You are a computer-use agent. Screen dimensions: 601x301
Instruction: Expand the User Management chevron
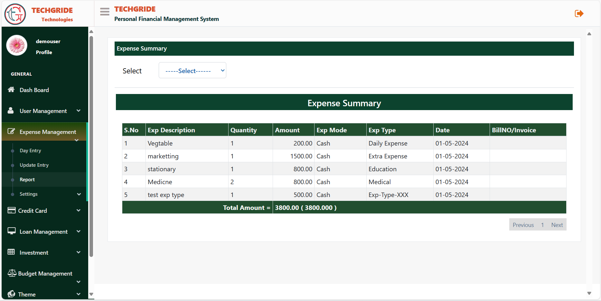(79, 111)
